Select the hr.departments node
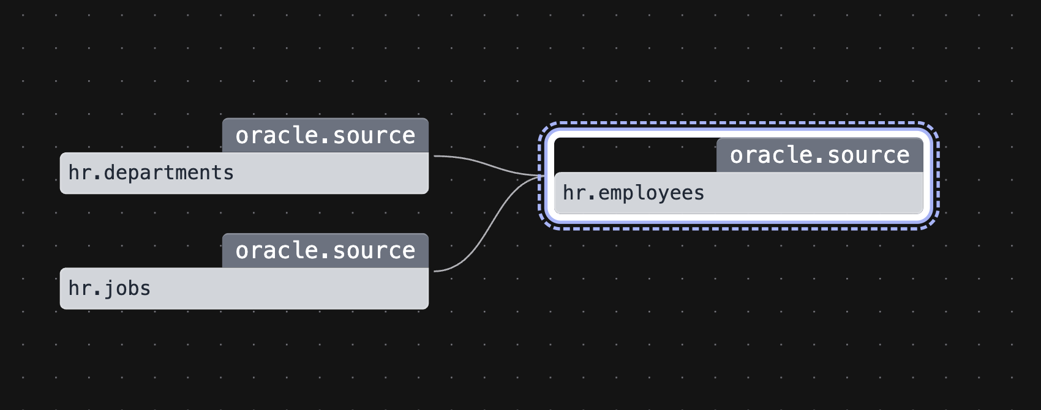Screen dimensions: 1041x410 click(x=244, y=173)
